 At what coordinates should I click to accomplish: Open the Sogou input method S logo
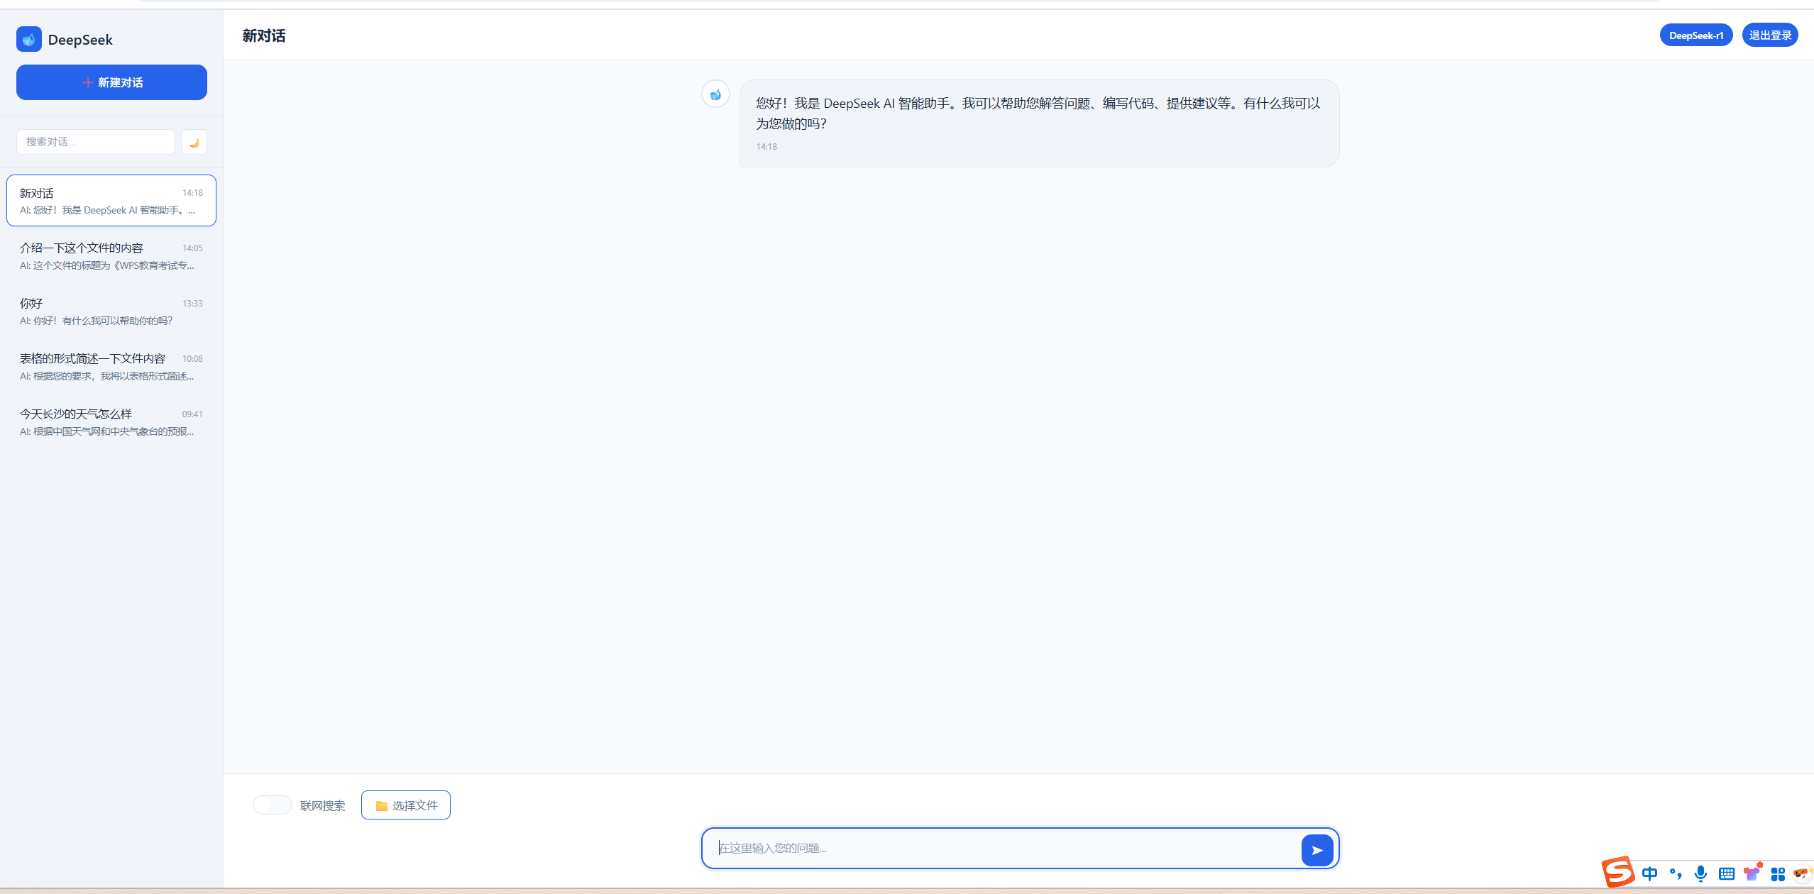click(x=1618, y=872)
